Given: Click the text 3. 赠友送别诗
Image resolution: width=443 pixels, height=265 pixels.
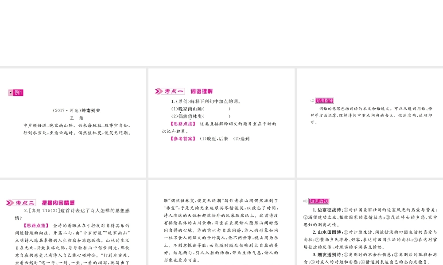Looking at the screenshot, I should (328, 254).
